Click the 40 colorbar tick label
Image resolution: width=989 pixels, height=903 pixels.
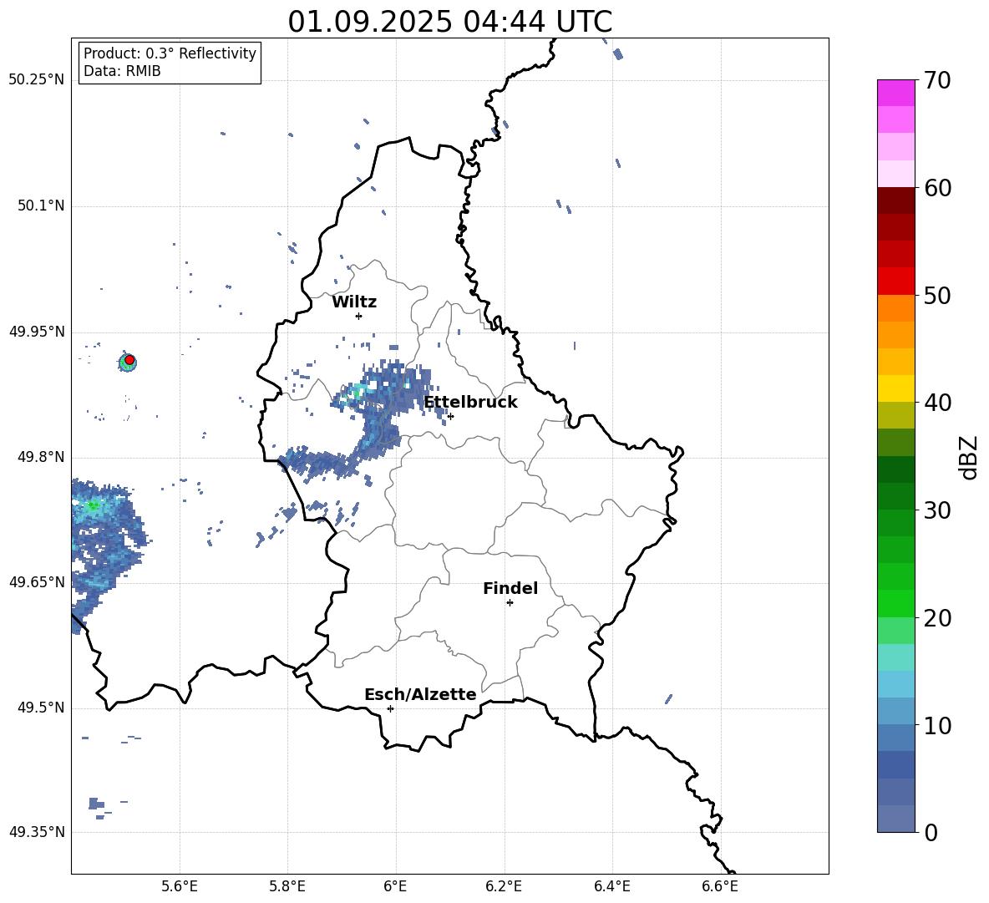[937, 403]
